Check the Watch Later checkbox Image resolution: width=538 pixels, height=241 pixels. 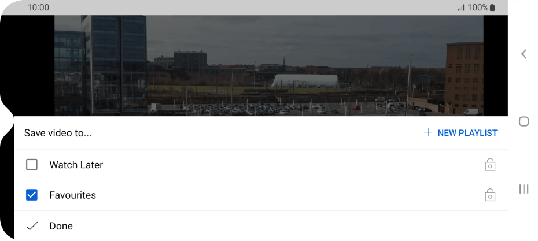tap(32, 165)
